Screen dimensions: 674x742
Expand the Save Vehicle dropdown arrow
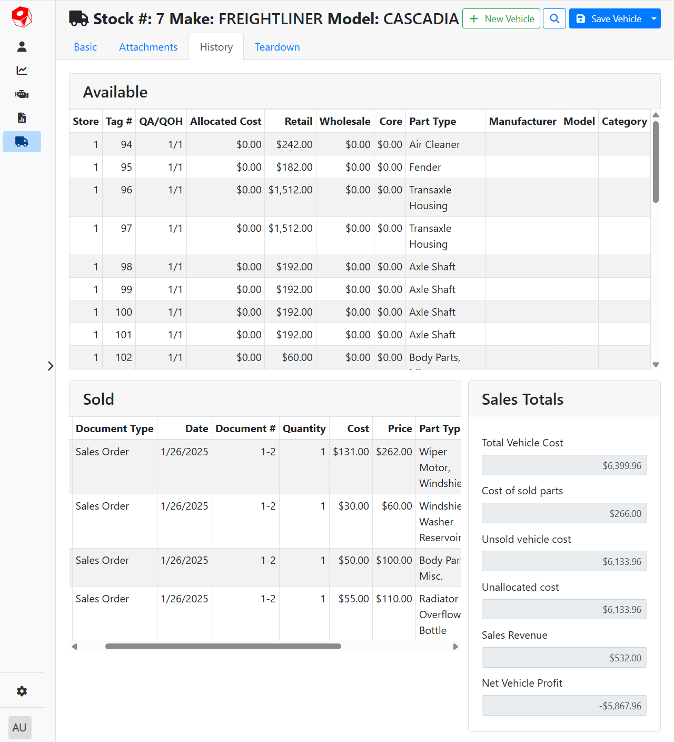654,18
